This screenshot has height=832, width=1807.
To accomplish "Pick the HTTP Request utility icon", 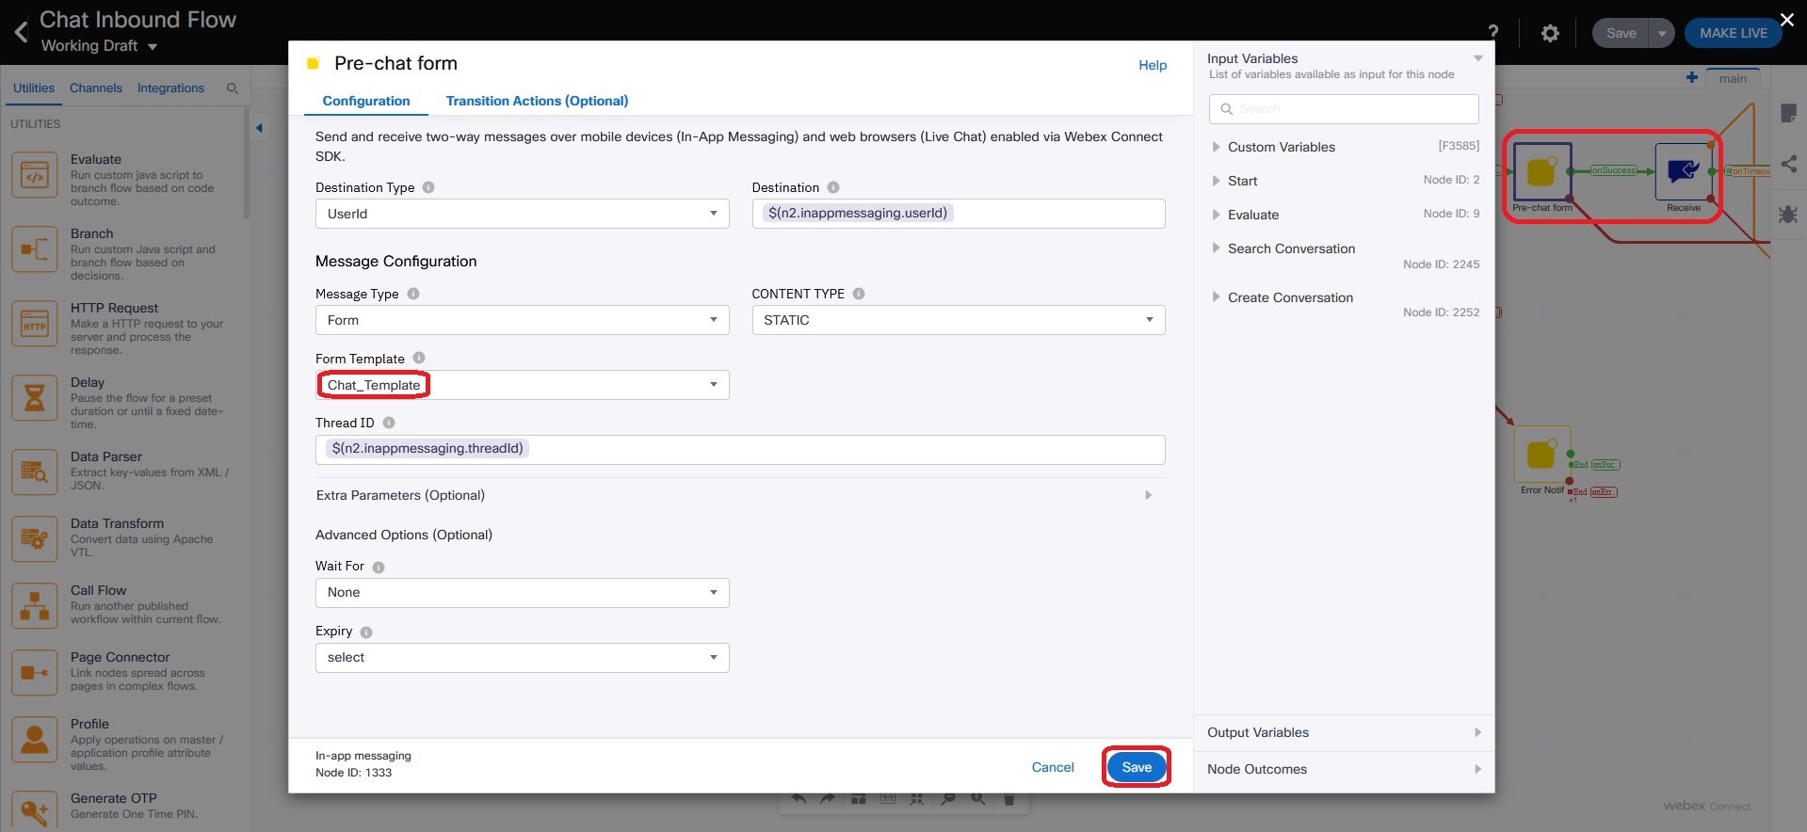I will click(x=35, y=324).
